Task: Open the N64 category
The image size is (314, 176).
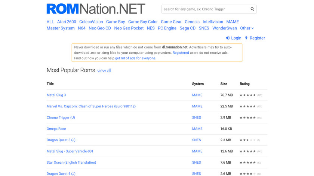Action: 81,28
